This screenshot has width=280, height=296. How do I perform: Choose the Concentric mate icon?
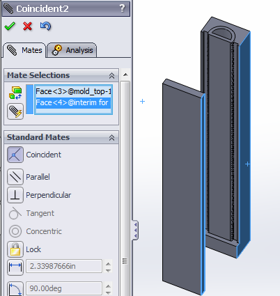pos(15,231)
